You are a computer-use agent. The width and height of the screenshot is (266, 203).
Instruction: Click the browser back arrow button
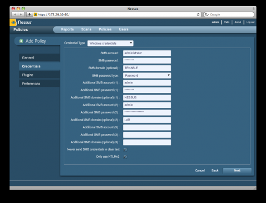[x=15, y=14]
